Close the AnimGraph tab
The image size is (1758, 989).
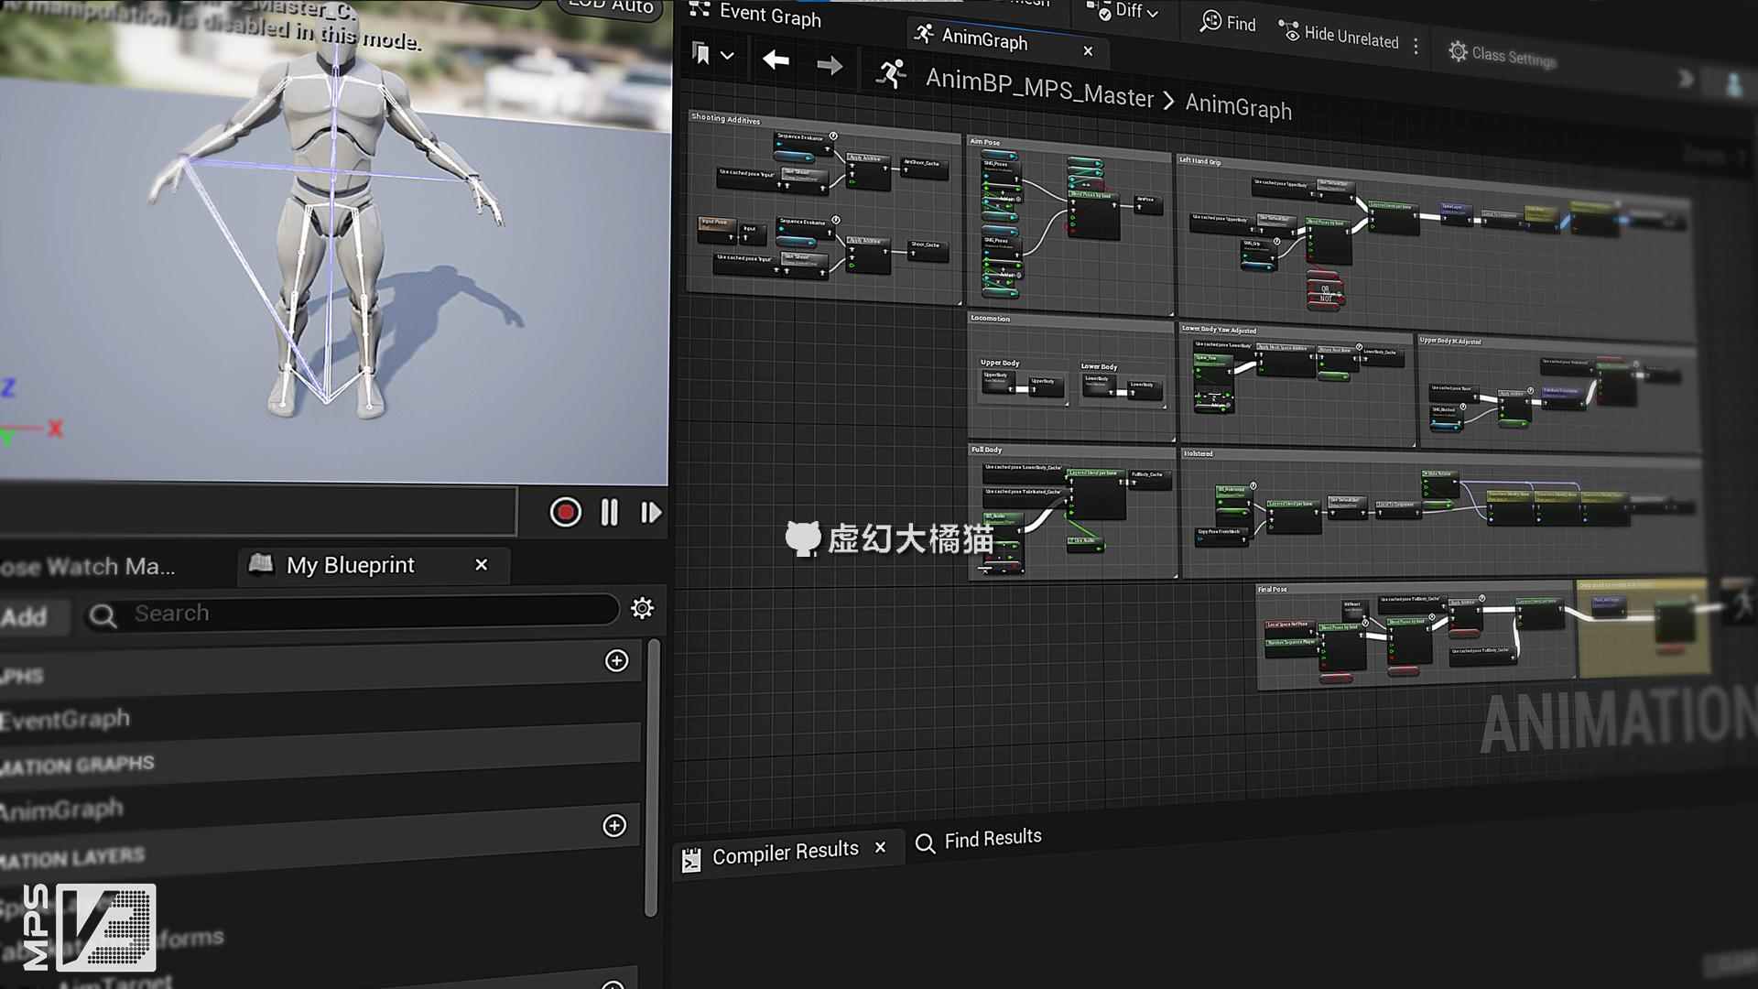(x=1088, y=51)
